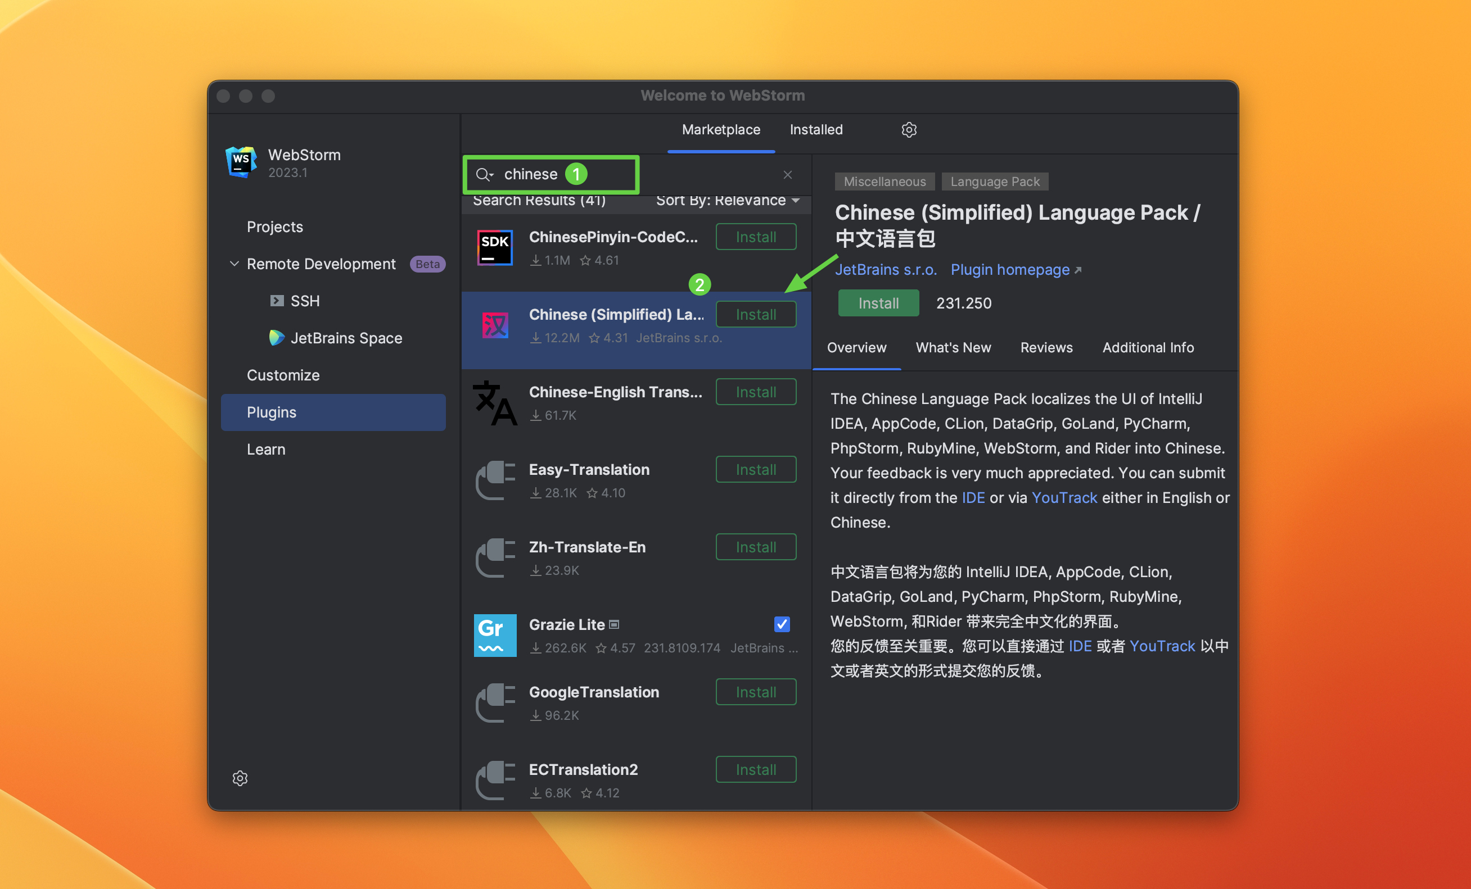
Task: Open search options dropdown arrow
Action: click(x=492, y=175)
